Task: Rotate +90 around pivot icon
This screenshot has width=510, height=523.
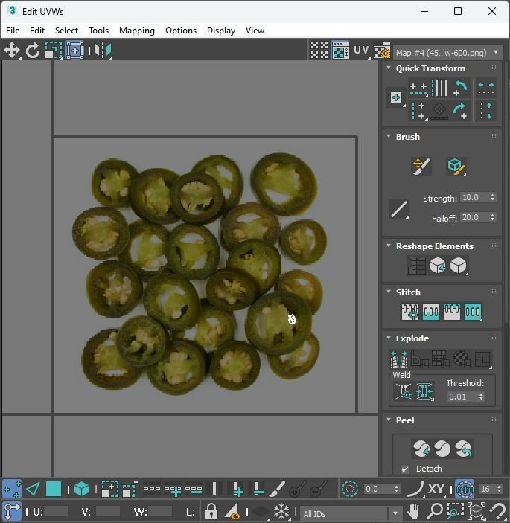Action: click(x=461, y=111)
